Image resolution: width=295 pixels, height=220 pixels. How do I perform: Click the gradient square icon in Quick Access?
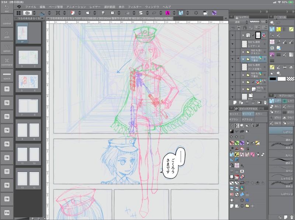point(232,131)
